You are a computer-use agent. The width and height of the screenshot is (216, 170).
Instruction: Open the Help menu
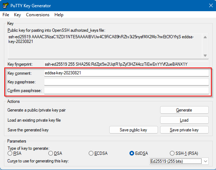tap(59, 15)
